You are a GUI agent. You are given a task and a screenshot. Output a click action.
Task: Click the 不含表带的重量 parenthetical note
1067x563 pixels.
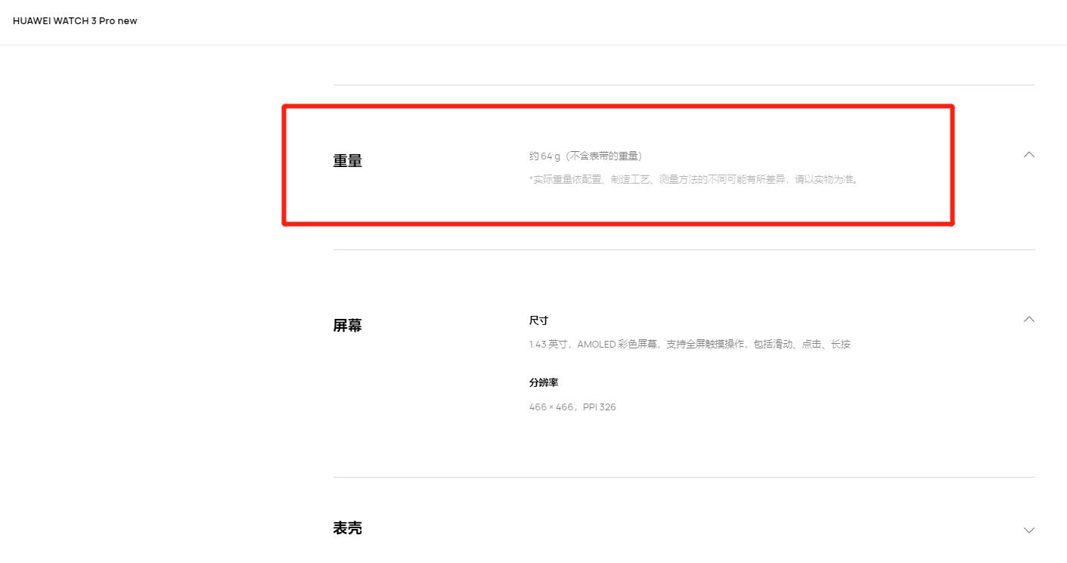click(x=605, y=156)
